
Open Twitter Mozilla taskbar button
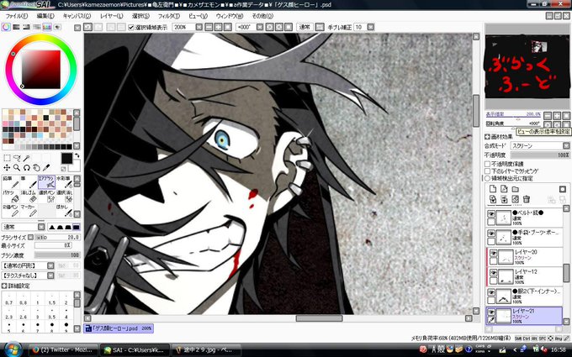coord(63,350)
